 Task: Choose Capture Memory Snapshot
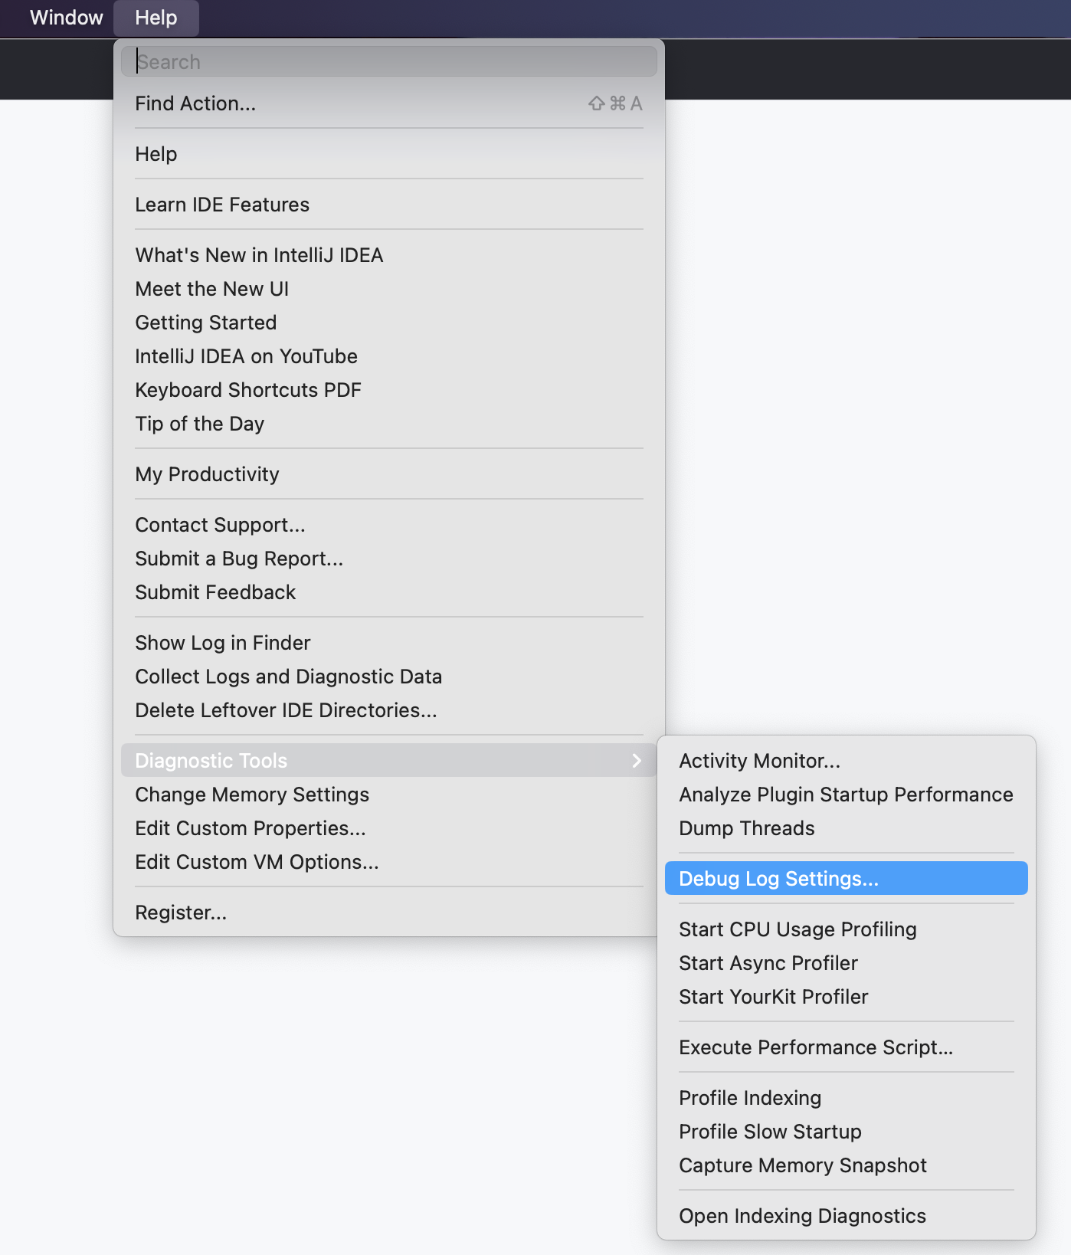point(803,1165)
